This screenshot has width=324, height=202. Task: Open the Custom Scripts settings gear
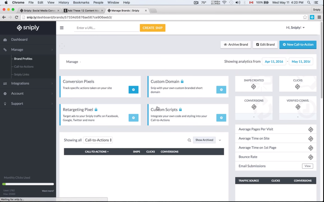[221, 118]
